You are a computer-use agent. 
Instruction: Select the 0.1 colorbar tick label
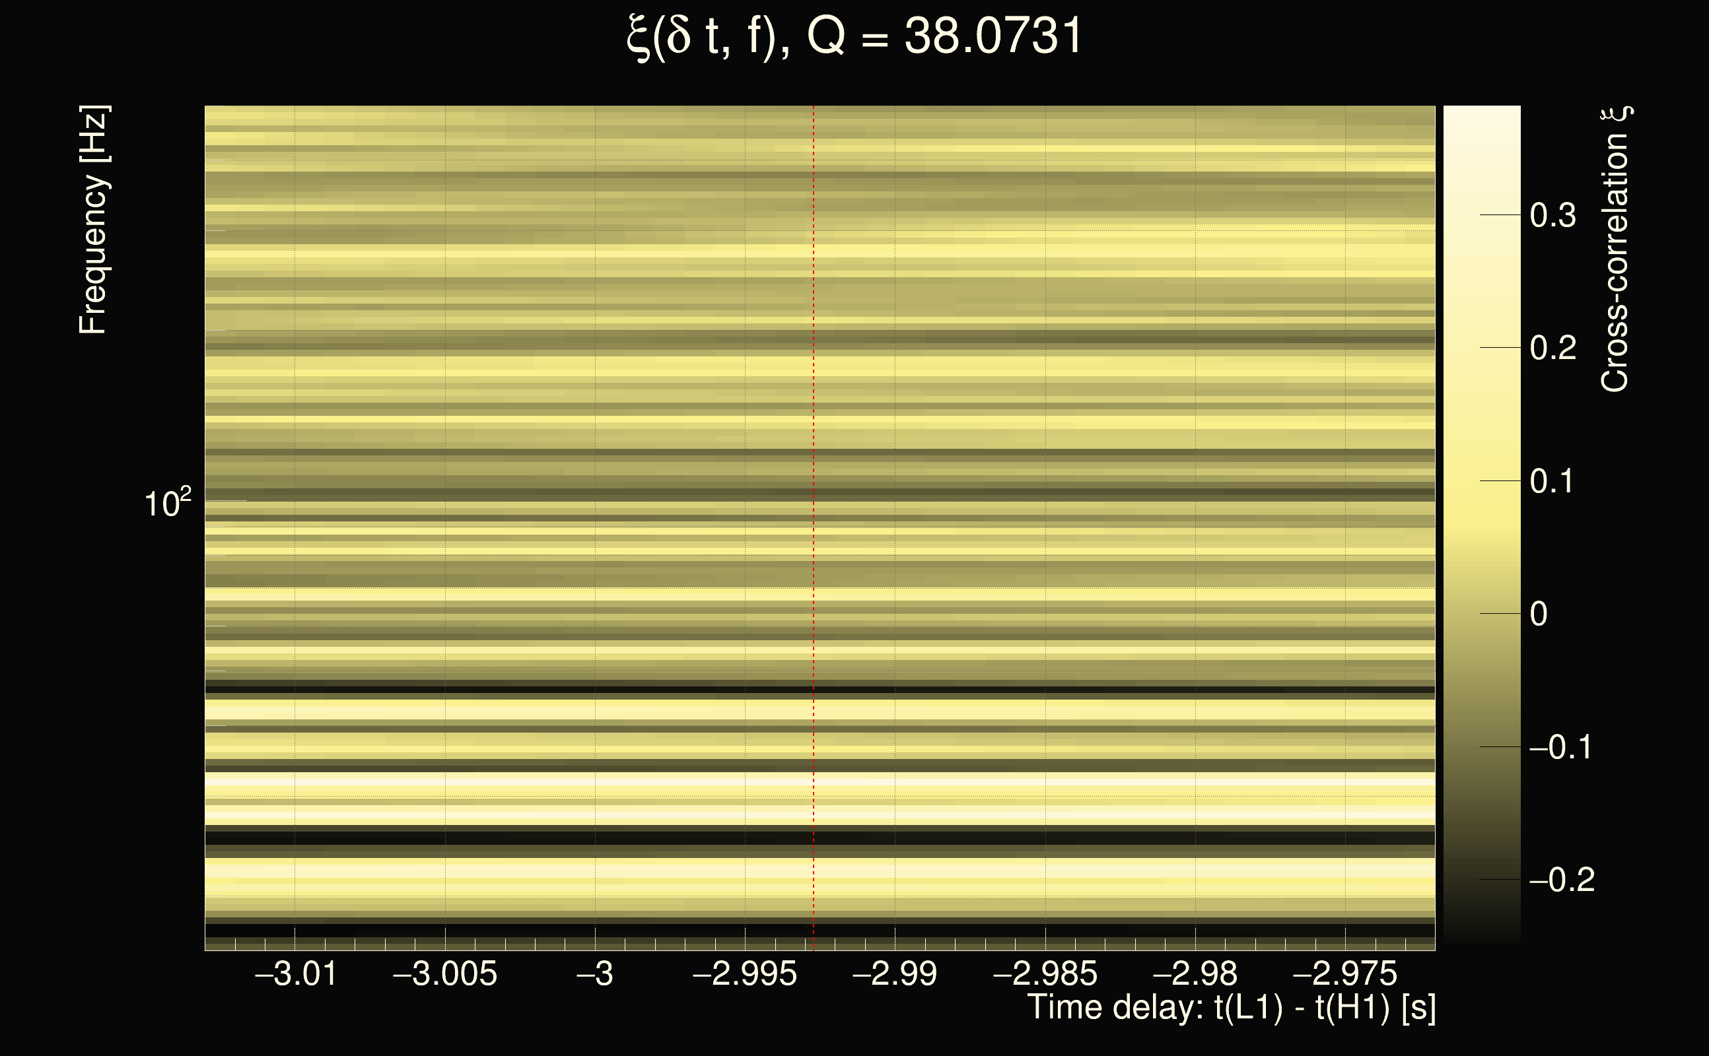tap(1552, 481)
